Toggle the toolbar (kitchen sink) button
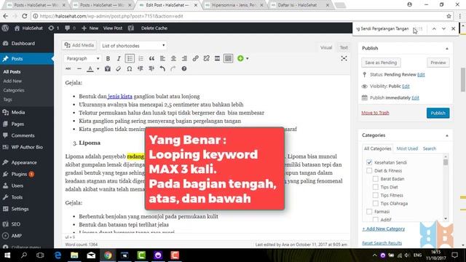This screenshot has width=466, height=262. click(x=228, y=58)
